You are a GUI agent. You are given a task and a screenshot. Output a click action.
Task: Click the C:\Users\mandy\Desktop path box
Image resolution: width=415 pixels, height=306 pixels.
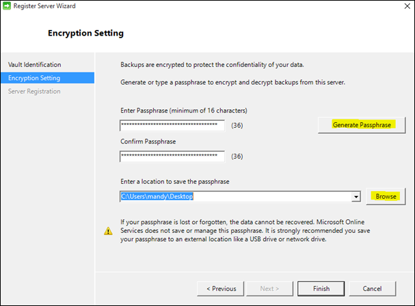tap(234, 197)
